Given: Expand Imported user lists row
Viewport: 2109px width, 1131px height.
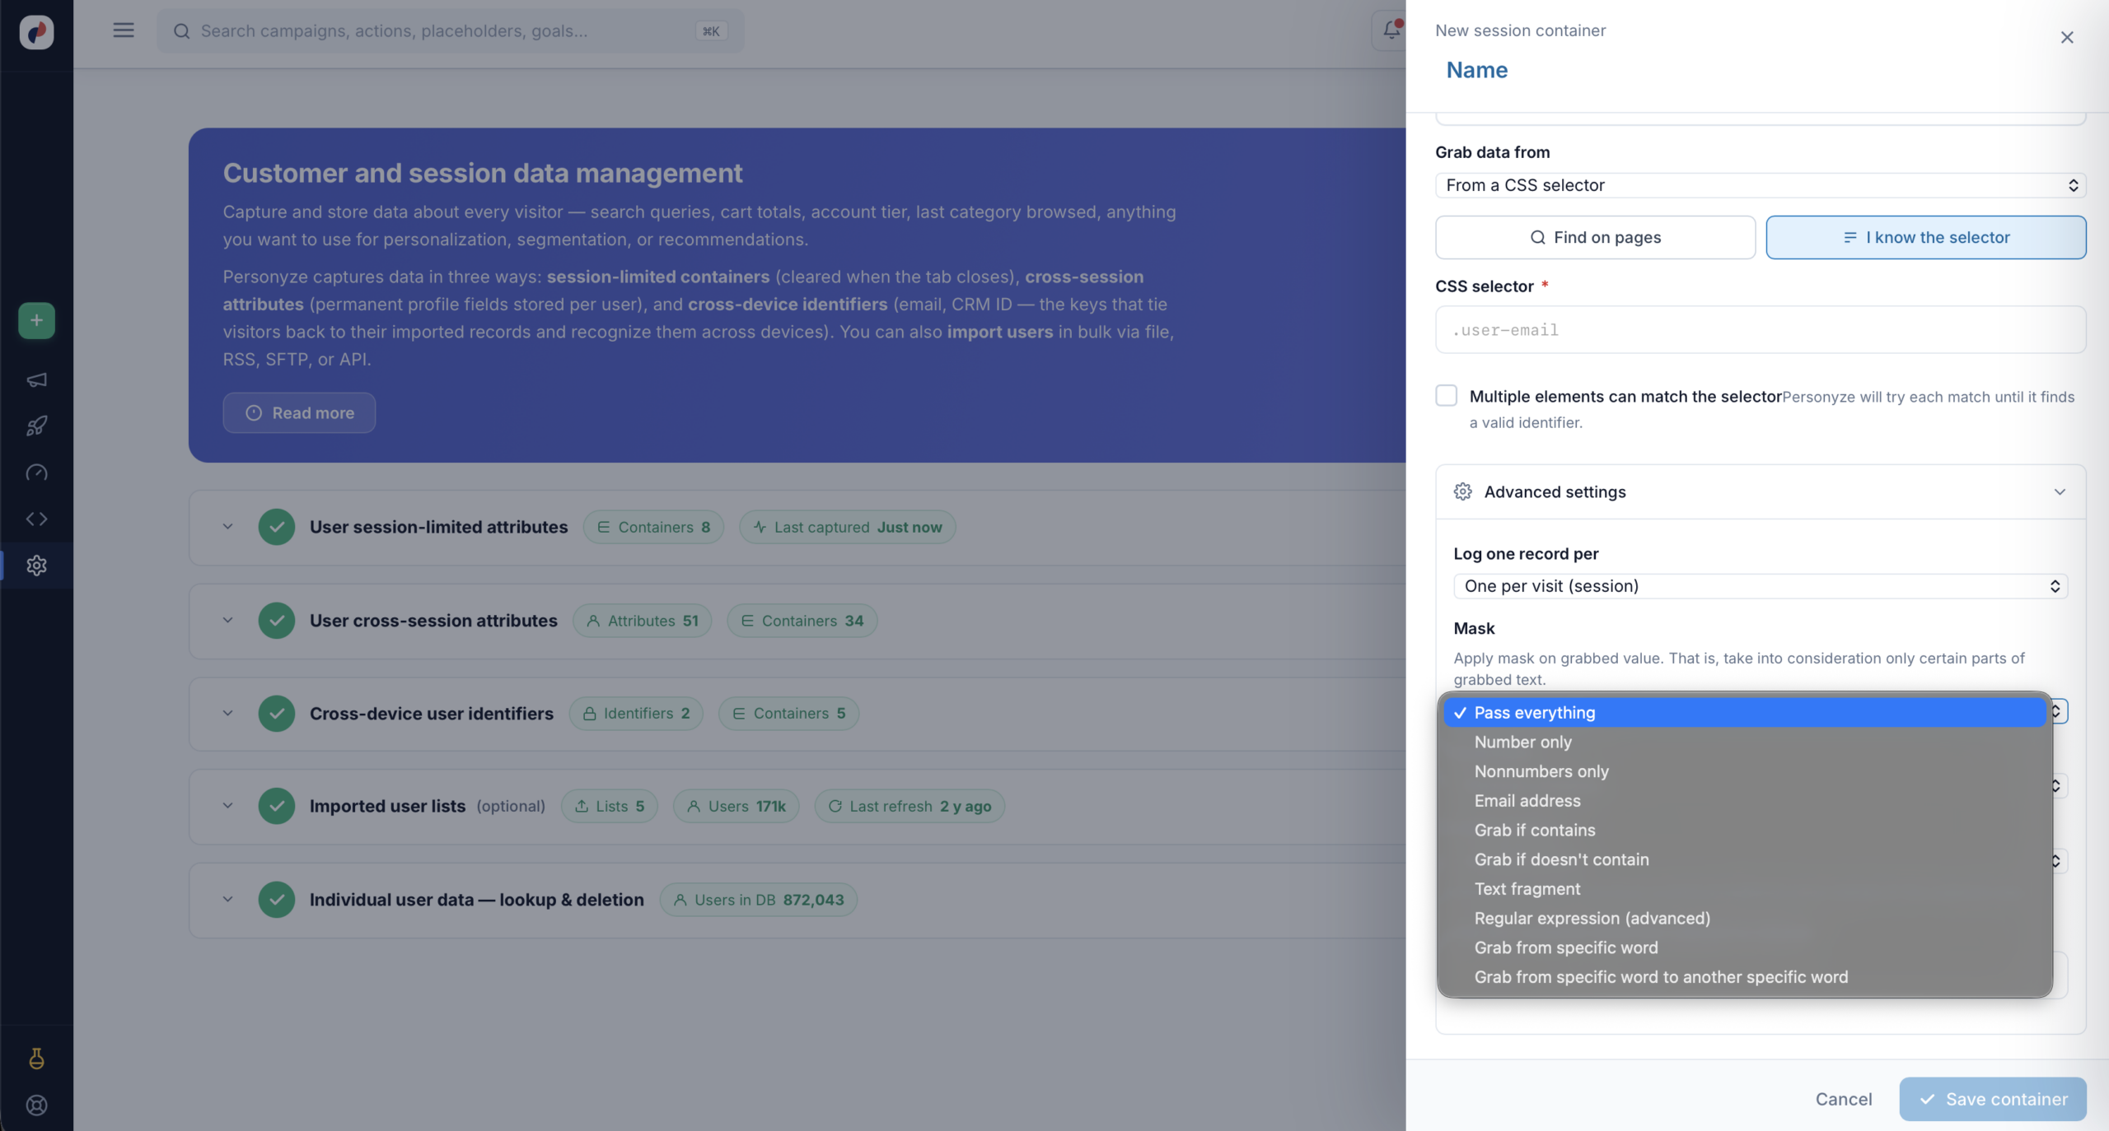Looking at the screenshot, I should coord(227,806).
